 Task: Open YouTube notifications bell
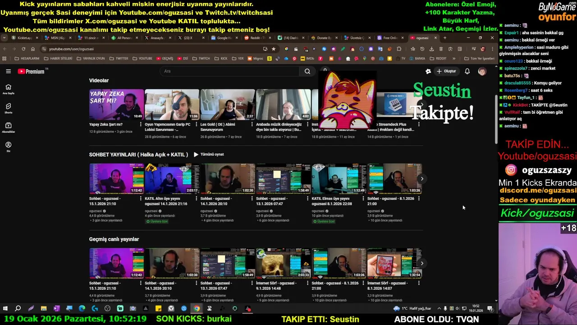point(467,71)
